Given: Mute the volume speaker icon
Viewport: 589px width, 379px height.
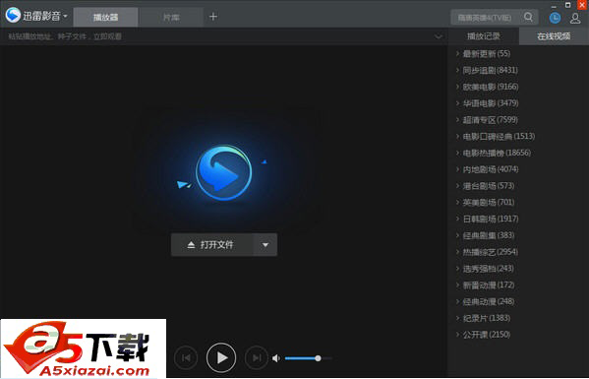Looking at the screenshot, I should pyautogui.click(x=276, y=358).
